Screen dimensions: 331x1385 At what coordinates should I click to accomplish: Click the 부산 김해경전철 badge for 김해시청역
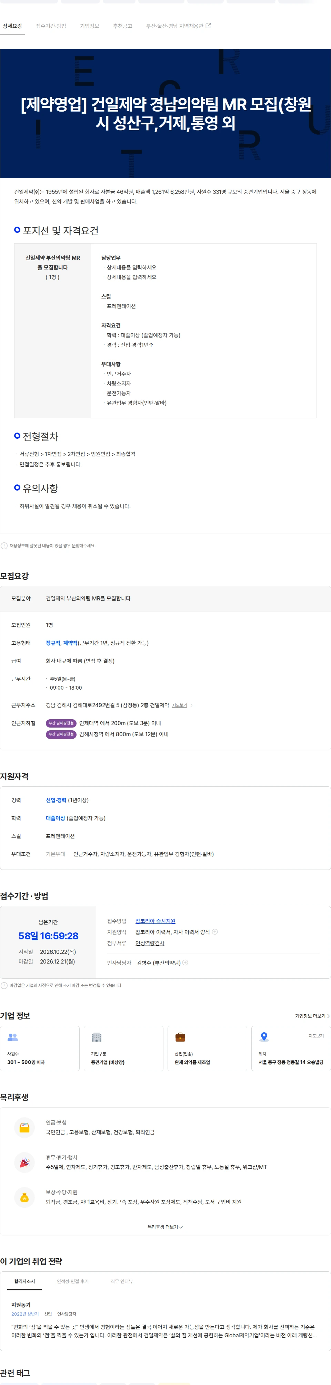coord(61,734)
